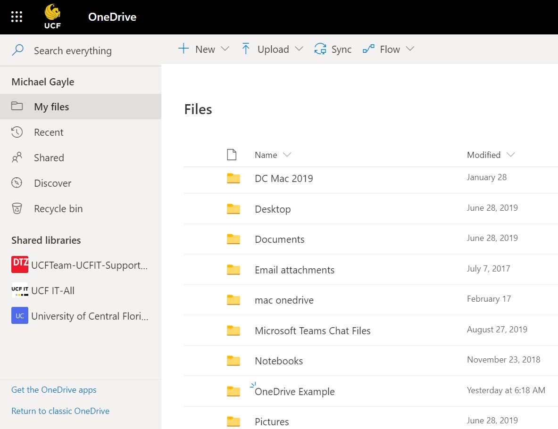Open the Microsoft Teams Chat Files name
558x429 pixels.
(312, 330)
